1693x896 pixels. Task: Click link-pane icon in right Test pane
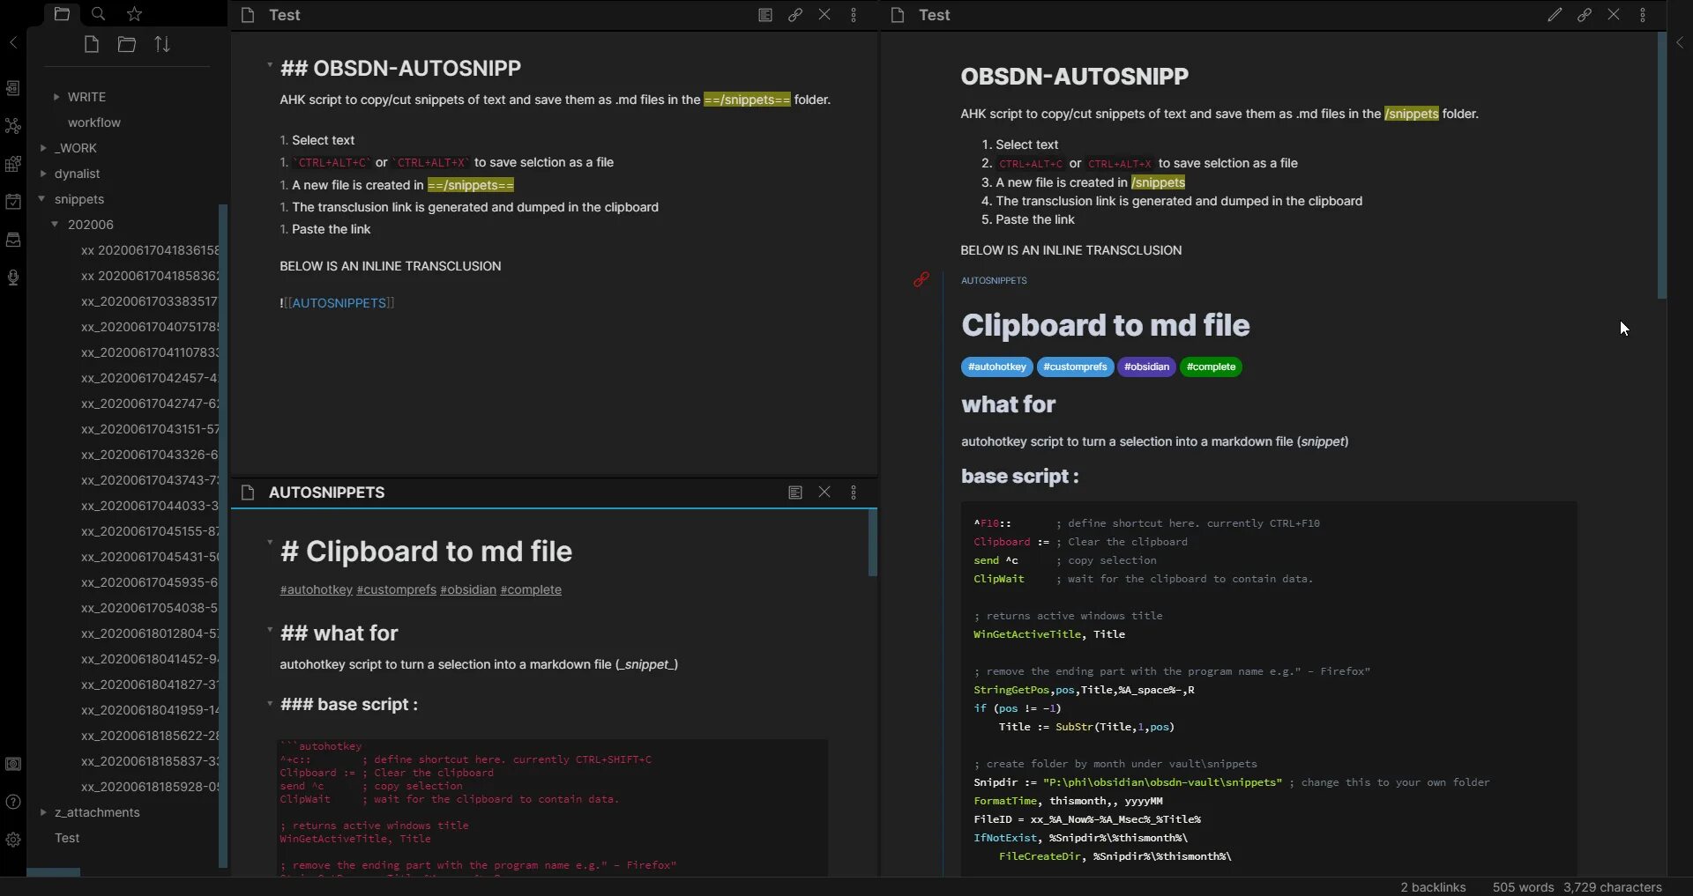1585,15
